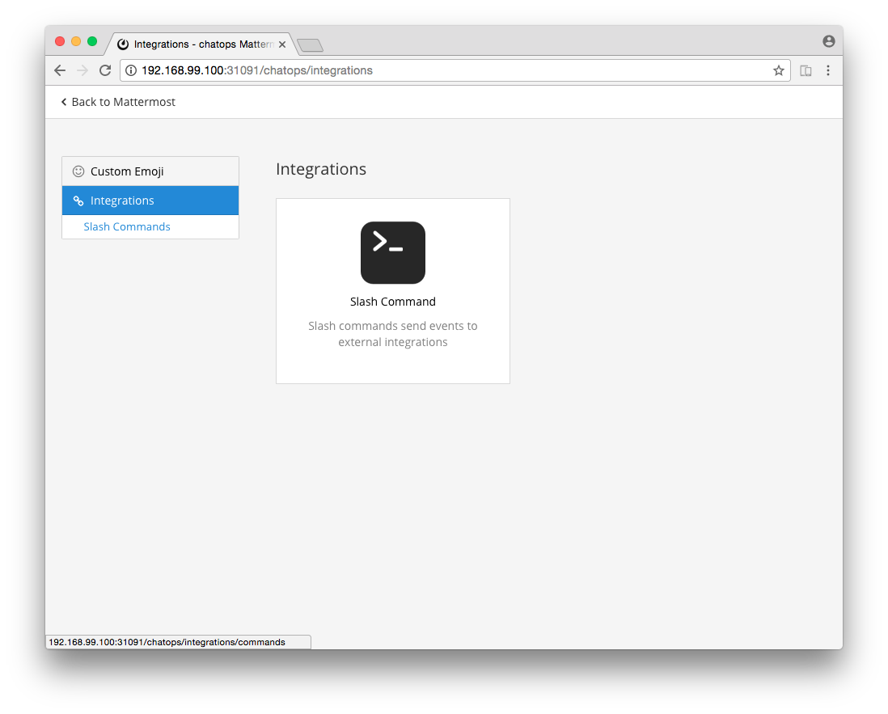888x714 pixels.
Task: Click the yellow macOS minimize button
Action: (76, 41)
